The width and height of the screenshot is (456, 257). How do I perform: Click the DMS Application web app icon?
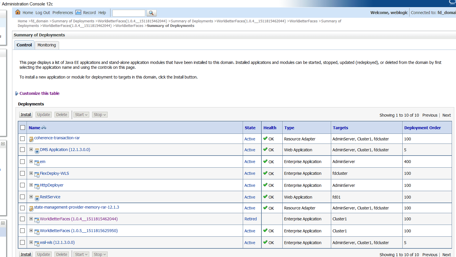click(x=37, y=151)
